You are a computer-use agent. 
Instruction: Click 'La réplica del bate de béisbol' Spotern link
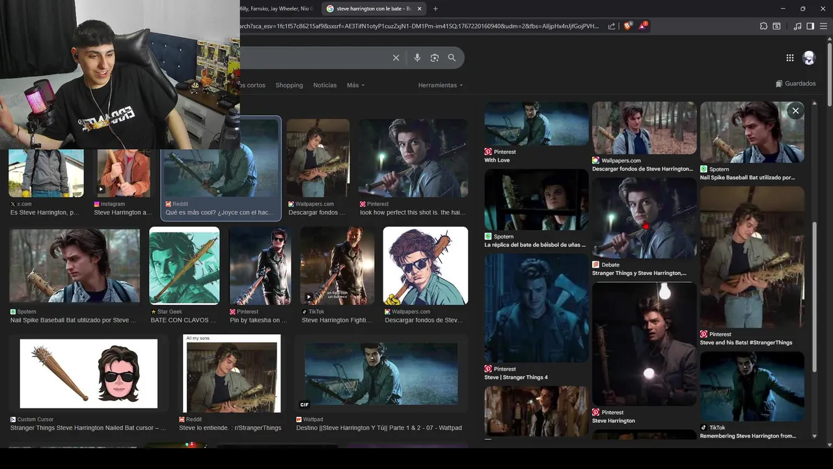pyautogui.click(x=535, y=245)
